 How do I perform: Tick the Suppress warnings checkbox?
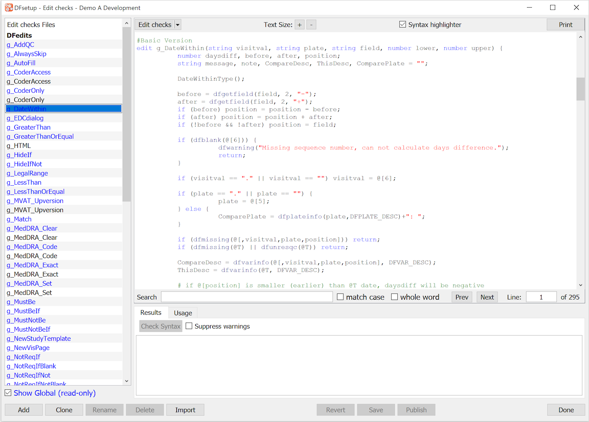coord(189,326)
